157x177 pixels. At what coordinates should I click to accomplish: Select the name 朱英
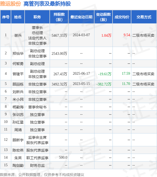(18, 158)
